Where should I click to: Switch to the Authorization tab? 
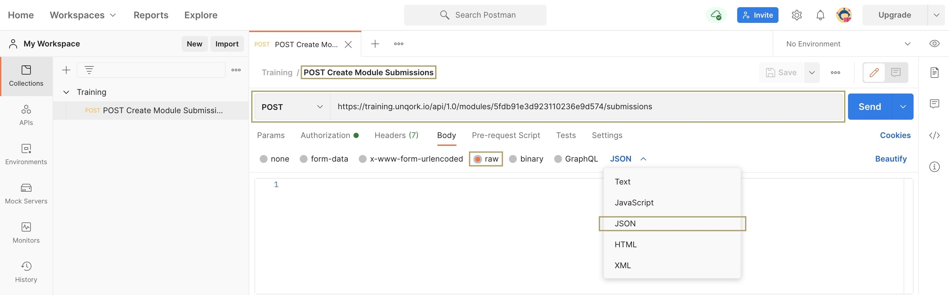click(x=329, y=135)
